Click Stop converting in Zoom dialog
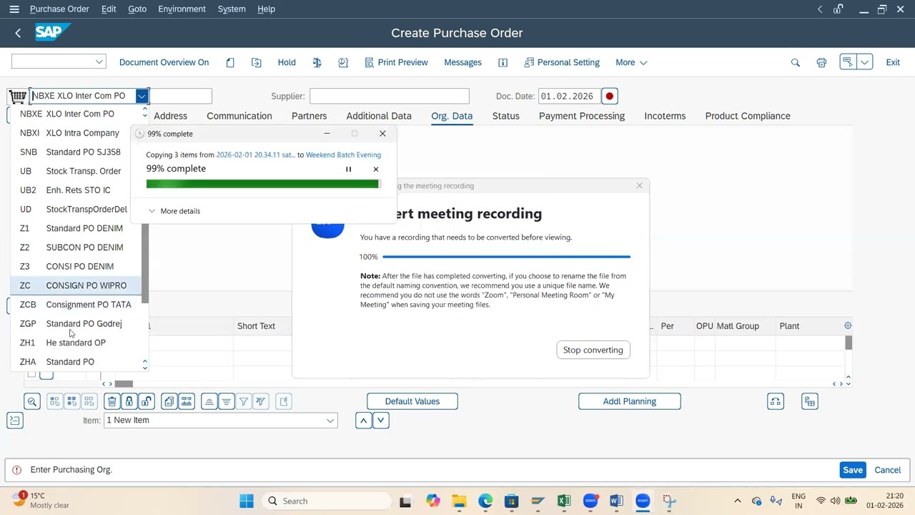This screenshot has width=915, height=515. pos(593,350)
